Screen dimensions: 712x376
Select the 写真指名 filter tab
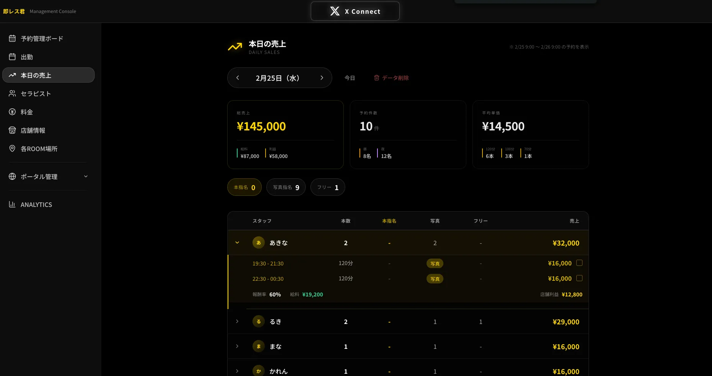pyautogui.click(x=286, y=187)
